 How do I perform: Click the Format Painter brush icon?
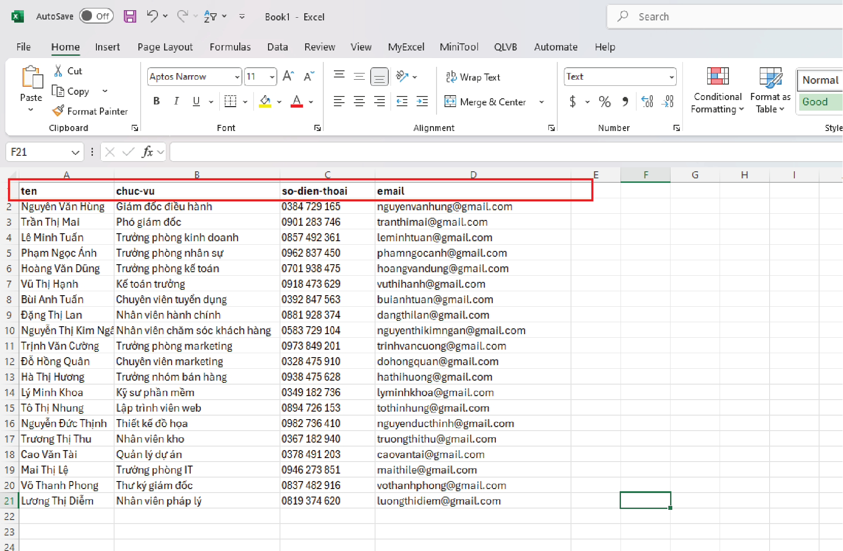point(58,111)
